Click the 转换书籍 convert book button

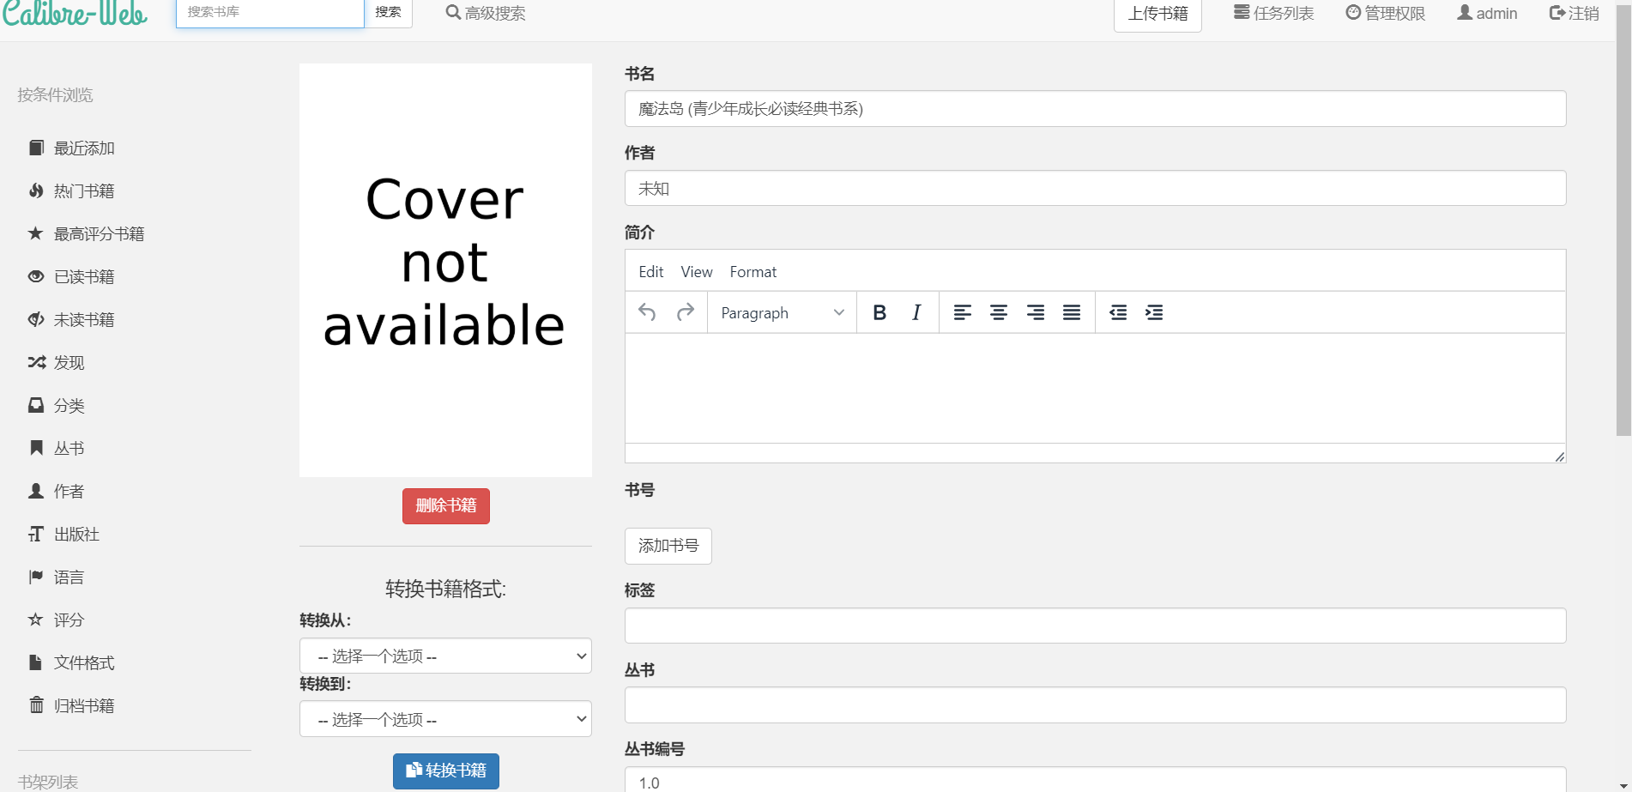point(445,771)
